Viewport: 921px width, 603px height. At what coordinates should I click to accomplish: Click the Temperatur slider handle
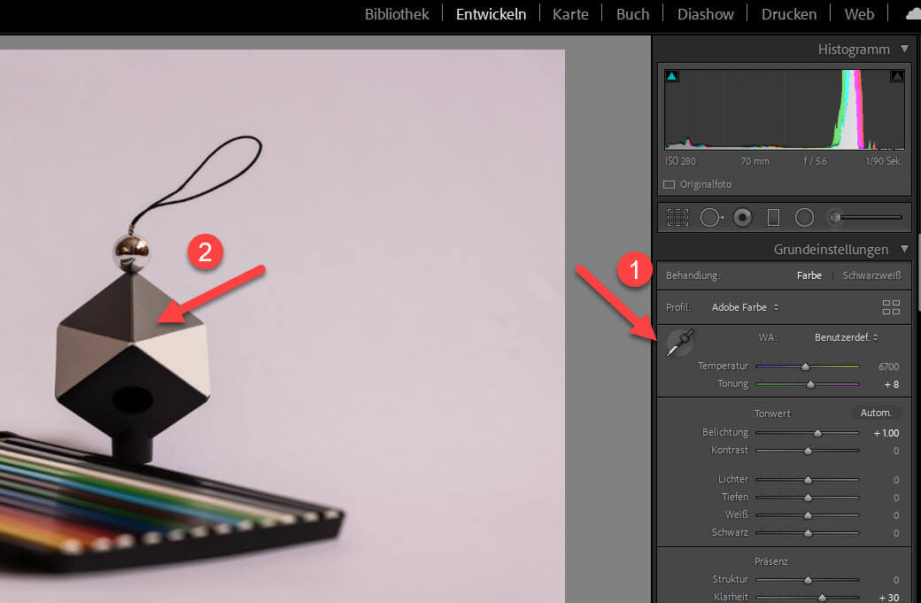pyautogui.click(x=805, y=367)
